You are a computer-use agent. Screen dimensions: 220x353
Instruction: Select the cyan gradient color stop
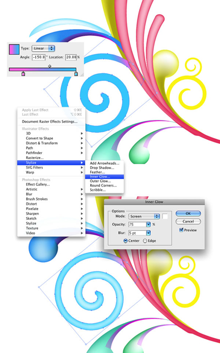[x=76, y=74]
